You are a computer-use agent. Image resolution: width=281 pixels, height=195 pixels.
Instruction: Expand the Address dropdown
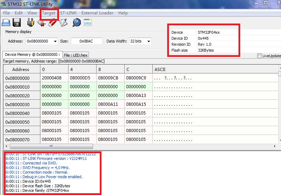(55, 41)
